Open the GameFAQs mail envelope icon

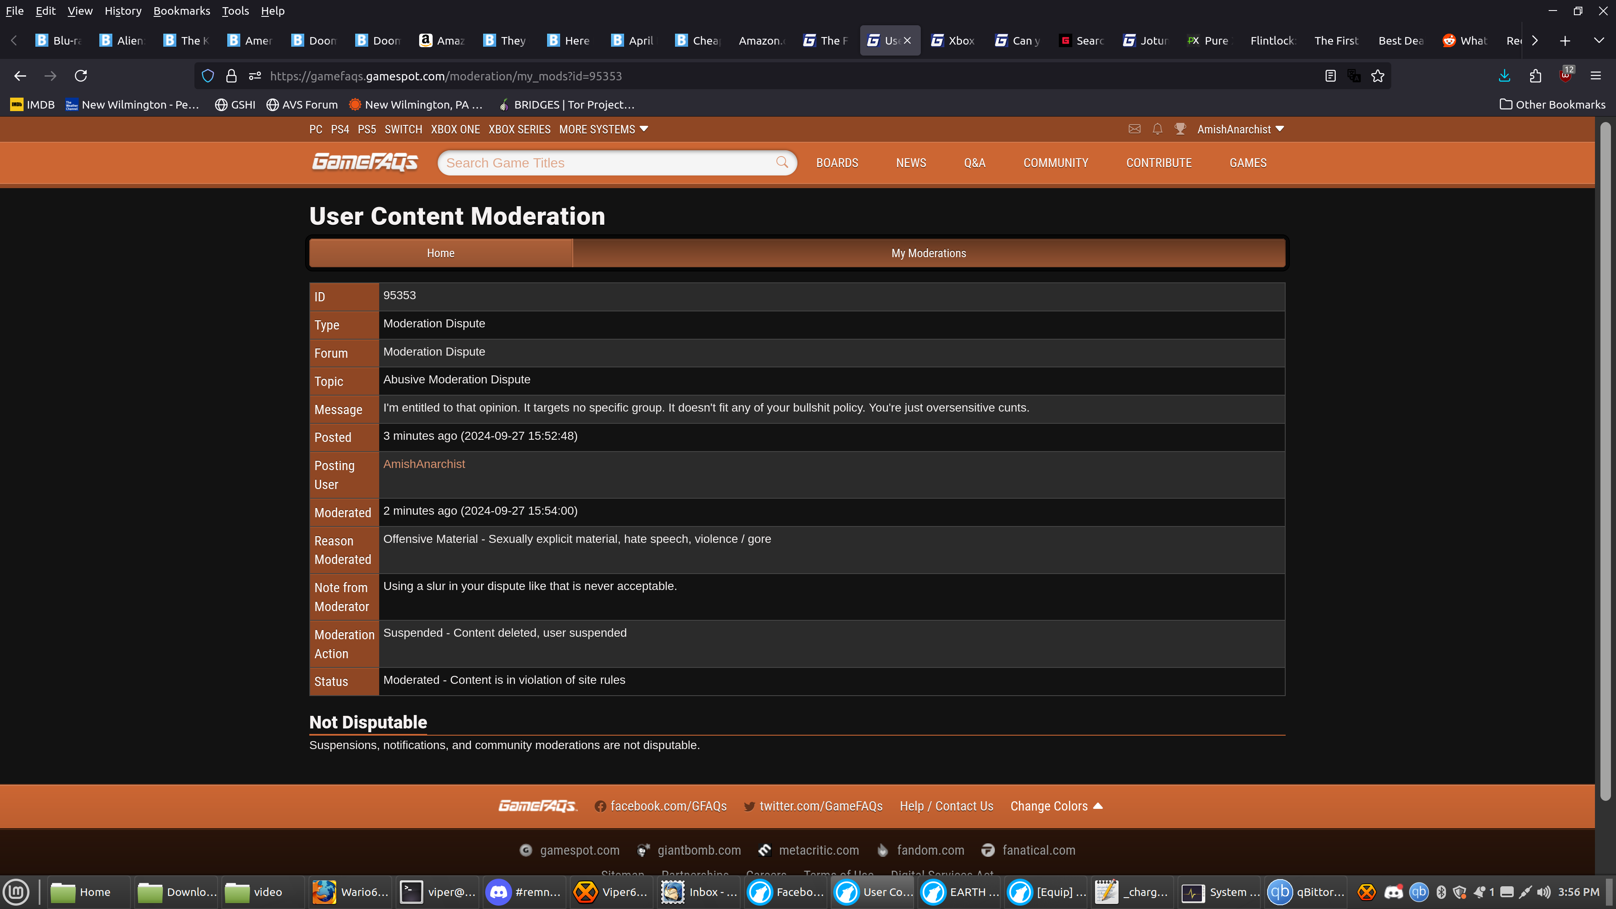(x=1134, y=129)
